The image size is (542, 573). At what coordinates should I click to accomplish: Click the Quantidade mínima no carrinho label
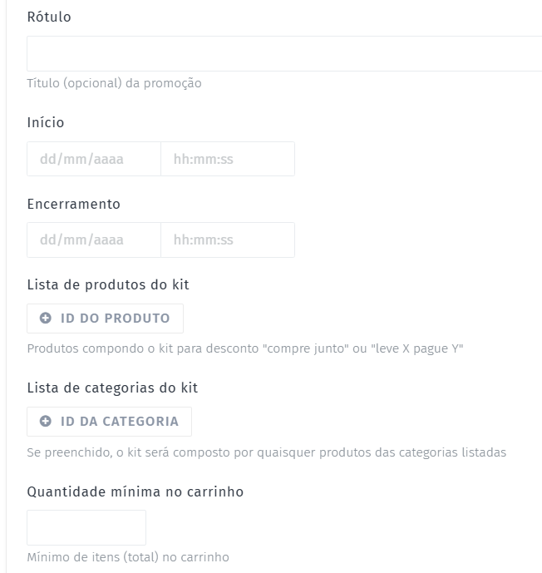tap(135, 491)
